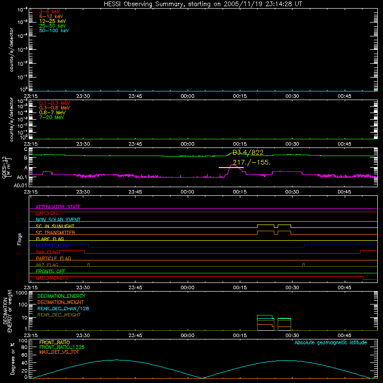This screenshot has width=383, height=383.
Task: Select the A0.01 tick label on GOES axis
Action: 20,185
